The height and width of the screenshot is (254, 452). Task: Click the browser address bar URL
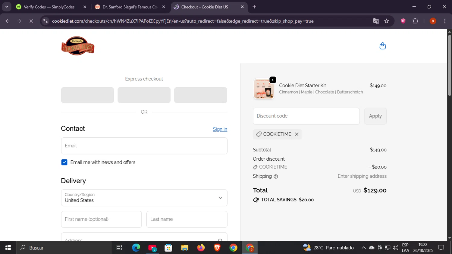click(x=183, y=21)
